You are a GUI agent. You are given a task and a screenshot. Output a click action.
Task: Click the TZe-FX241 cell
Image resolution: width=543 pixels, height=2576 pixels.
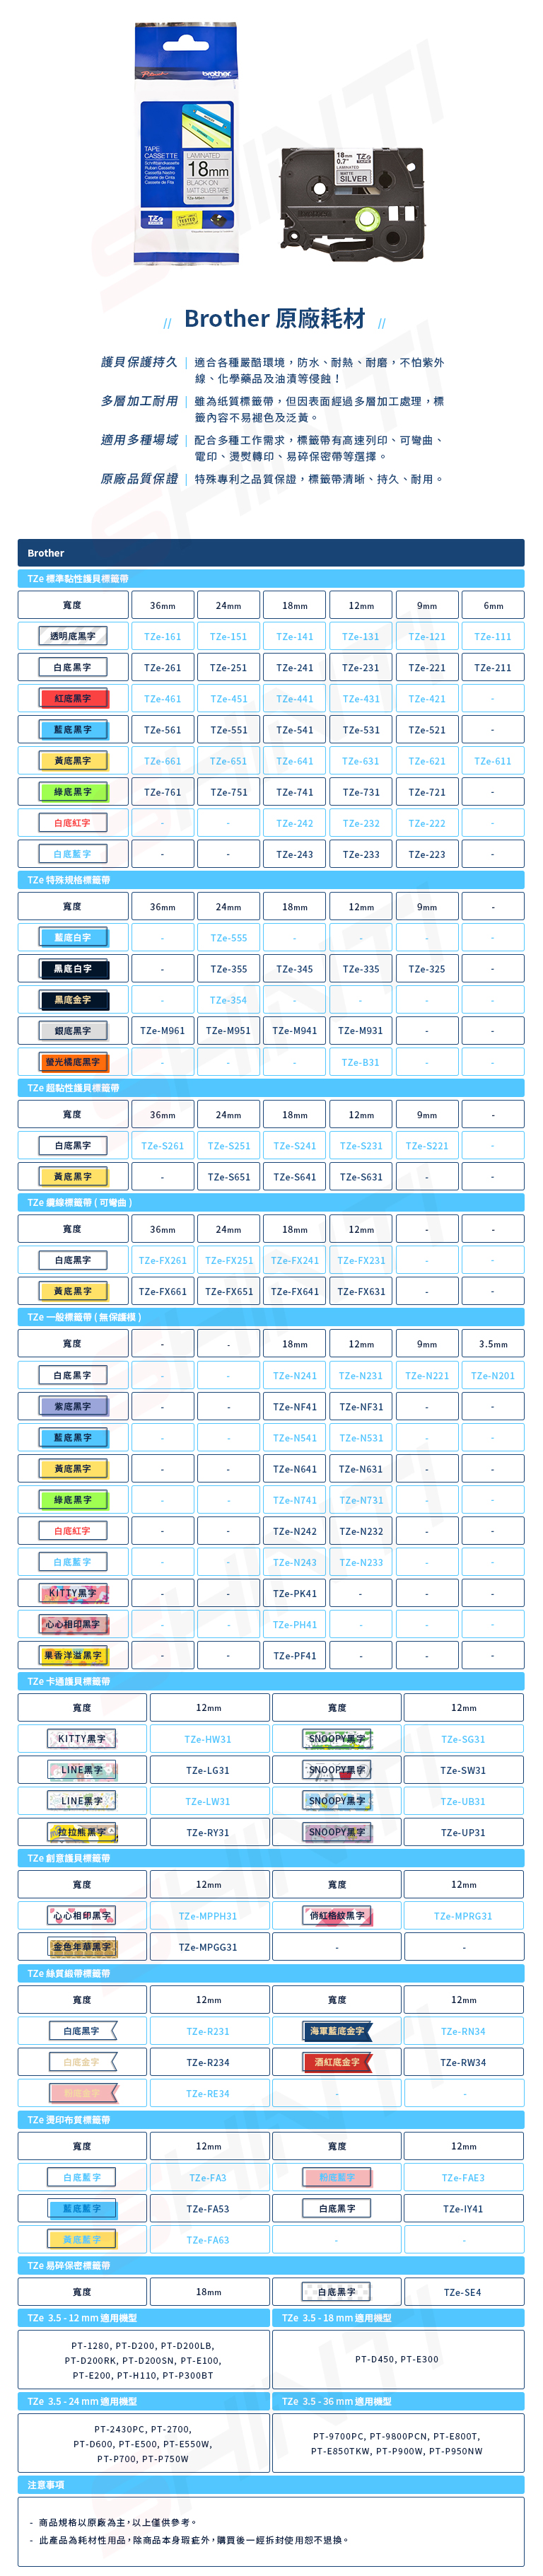294,1261
